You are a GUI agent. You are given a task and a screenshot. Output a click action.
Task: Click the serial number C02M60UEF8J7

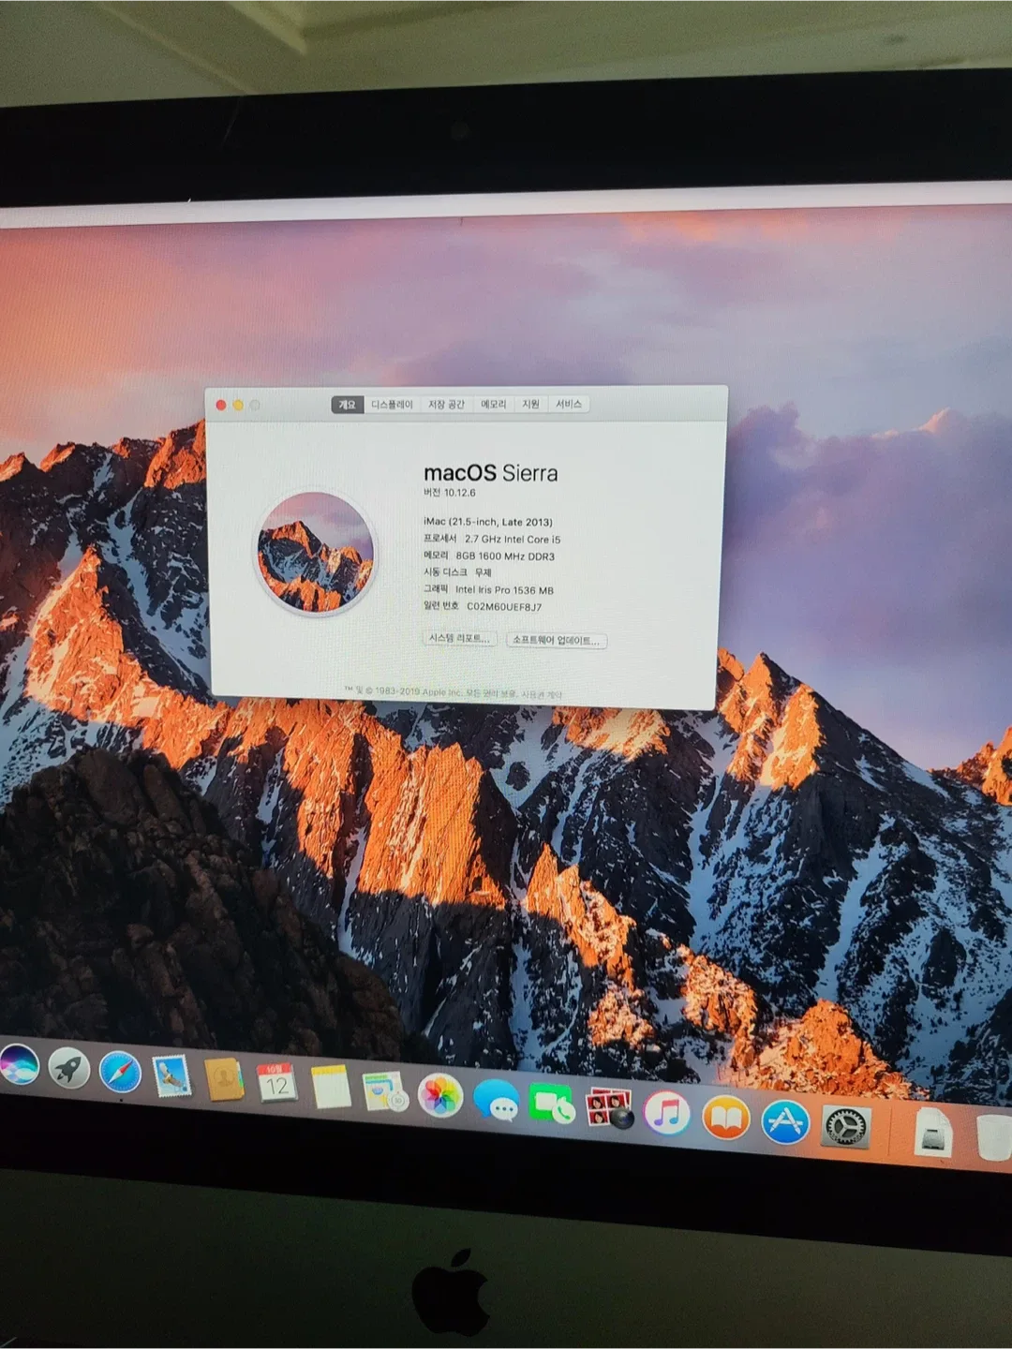(504, 607)
